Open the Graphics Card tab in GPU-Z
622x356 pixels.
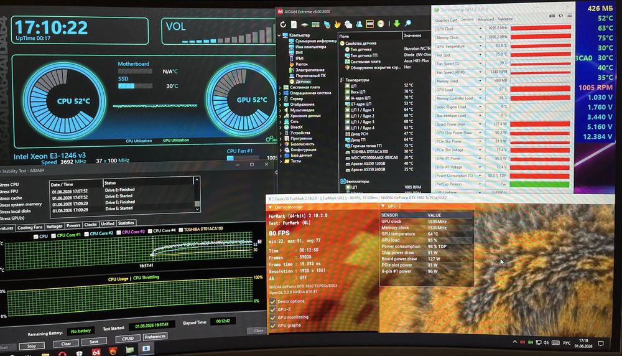446,20
